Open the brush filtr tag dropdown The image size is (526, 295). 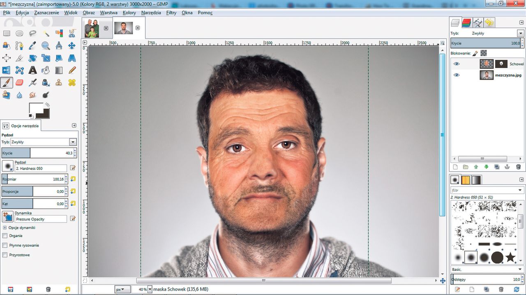point(521,190)
